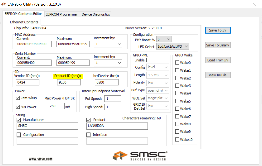Click the High Speed bInterval field

113,107
